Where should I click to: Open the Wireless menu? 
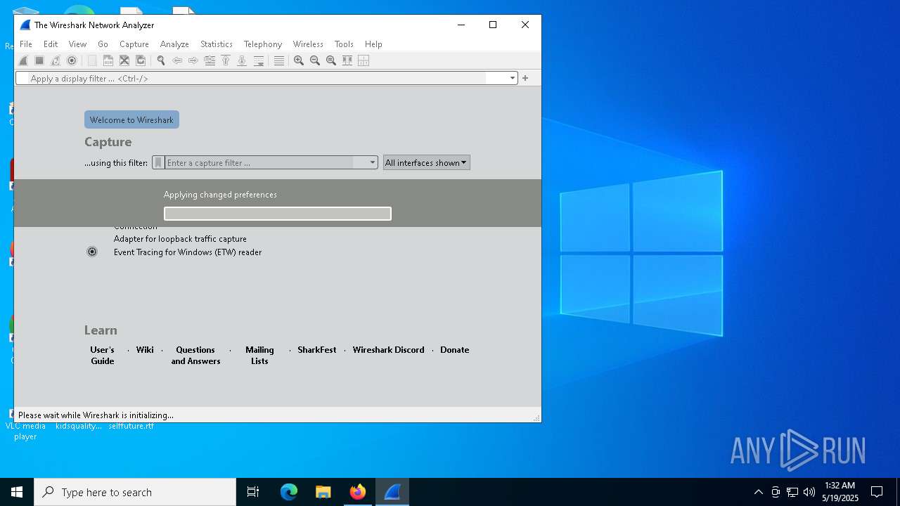point(308,44)
